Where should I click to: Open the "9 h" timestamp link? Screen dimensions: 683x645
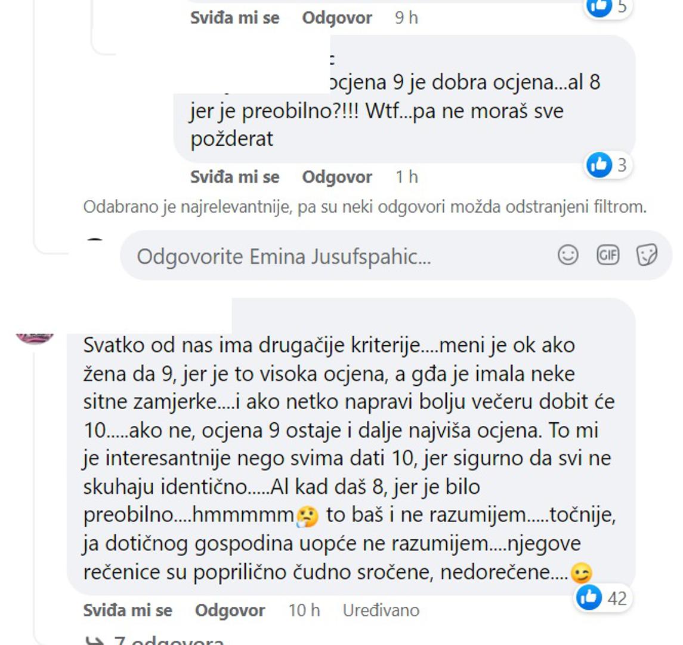point(406,18)
